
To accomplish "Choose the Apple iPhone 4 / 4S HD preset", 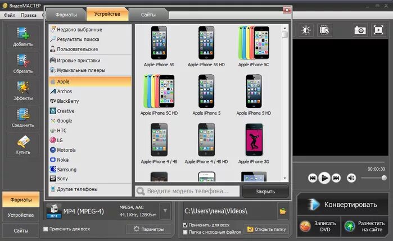I will pyautogui.click(x=206, y=144).
